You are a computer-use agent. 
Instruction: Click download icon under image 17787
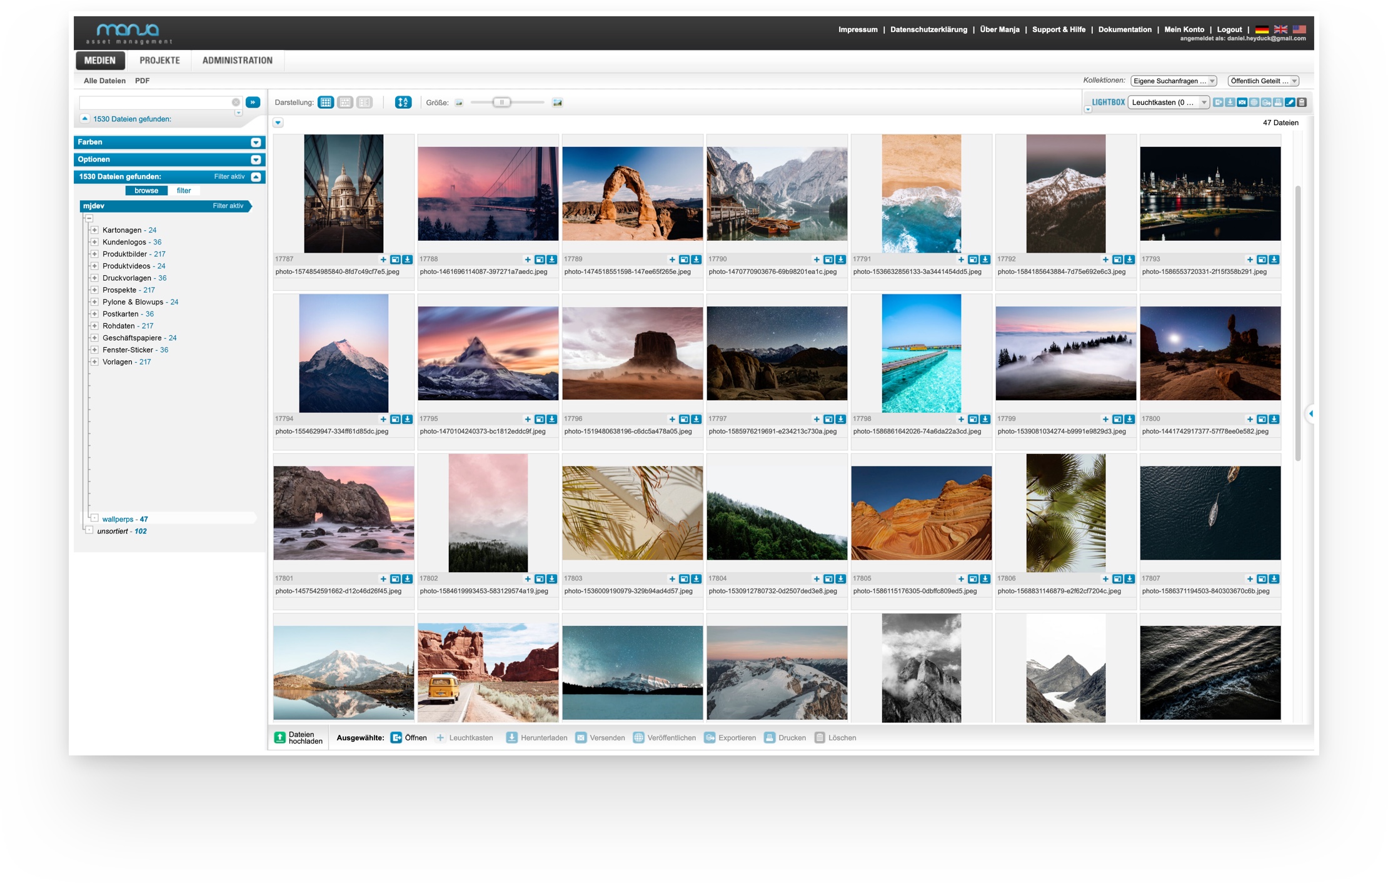pos(407,260)
